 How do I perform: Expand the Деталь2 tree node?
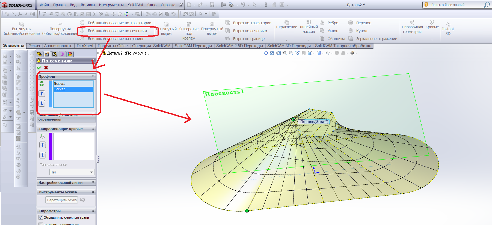coord(99,53)
